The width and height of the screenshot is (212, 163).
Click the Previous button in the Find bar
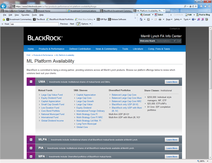64,24
